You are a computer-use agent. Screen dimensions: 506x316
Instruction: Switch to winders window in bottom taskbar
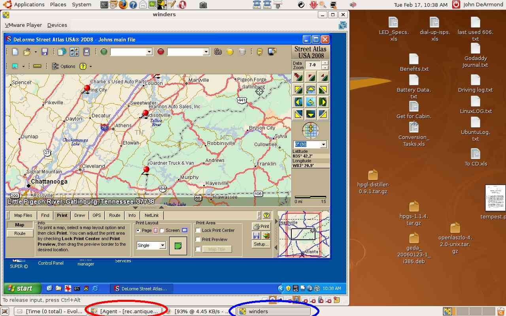[274, 311]
